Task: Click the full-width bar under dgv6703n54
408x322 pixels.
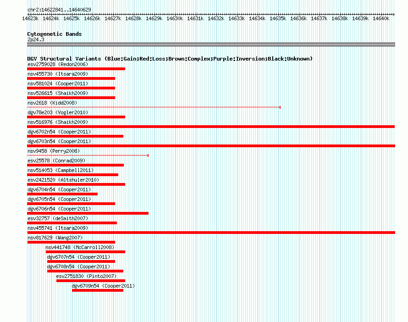Action: [211, 146]
